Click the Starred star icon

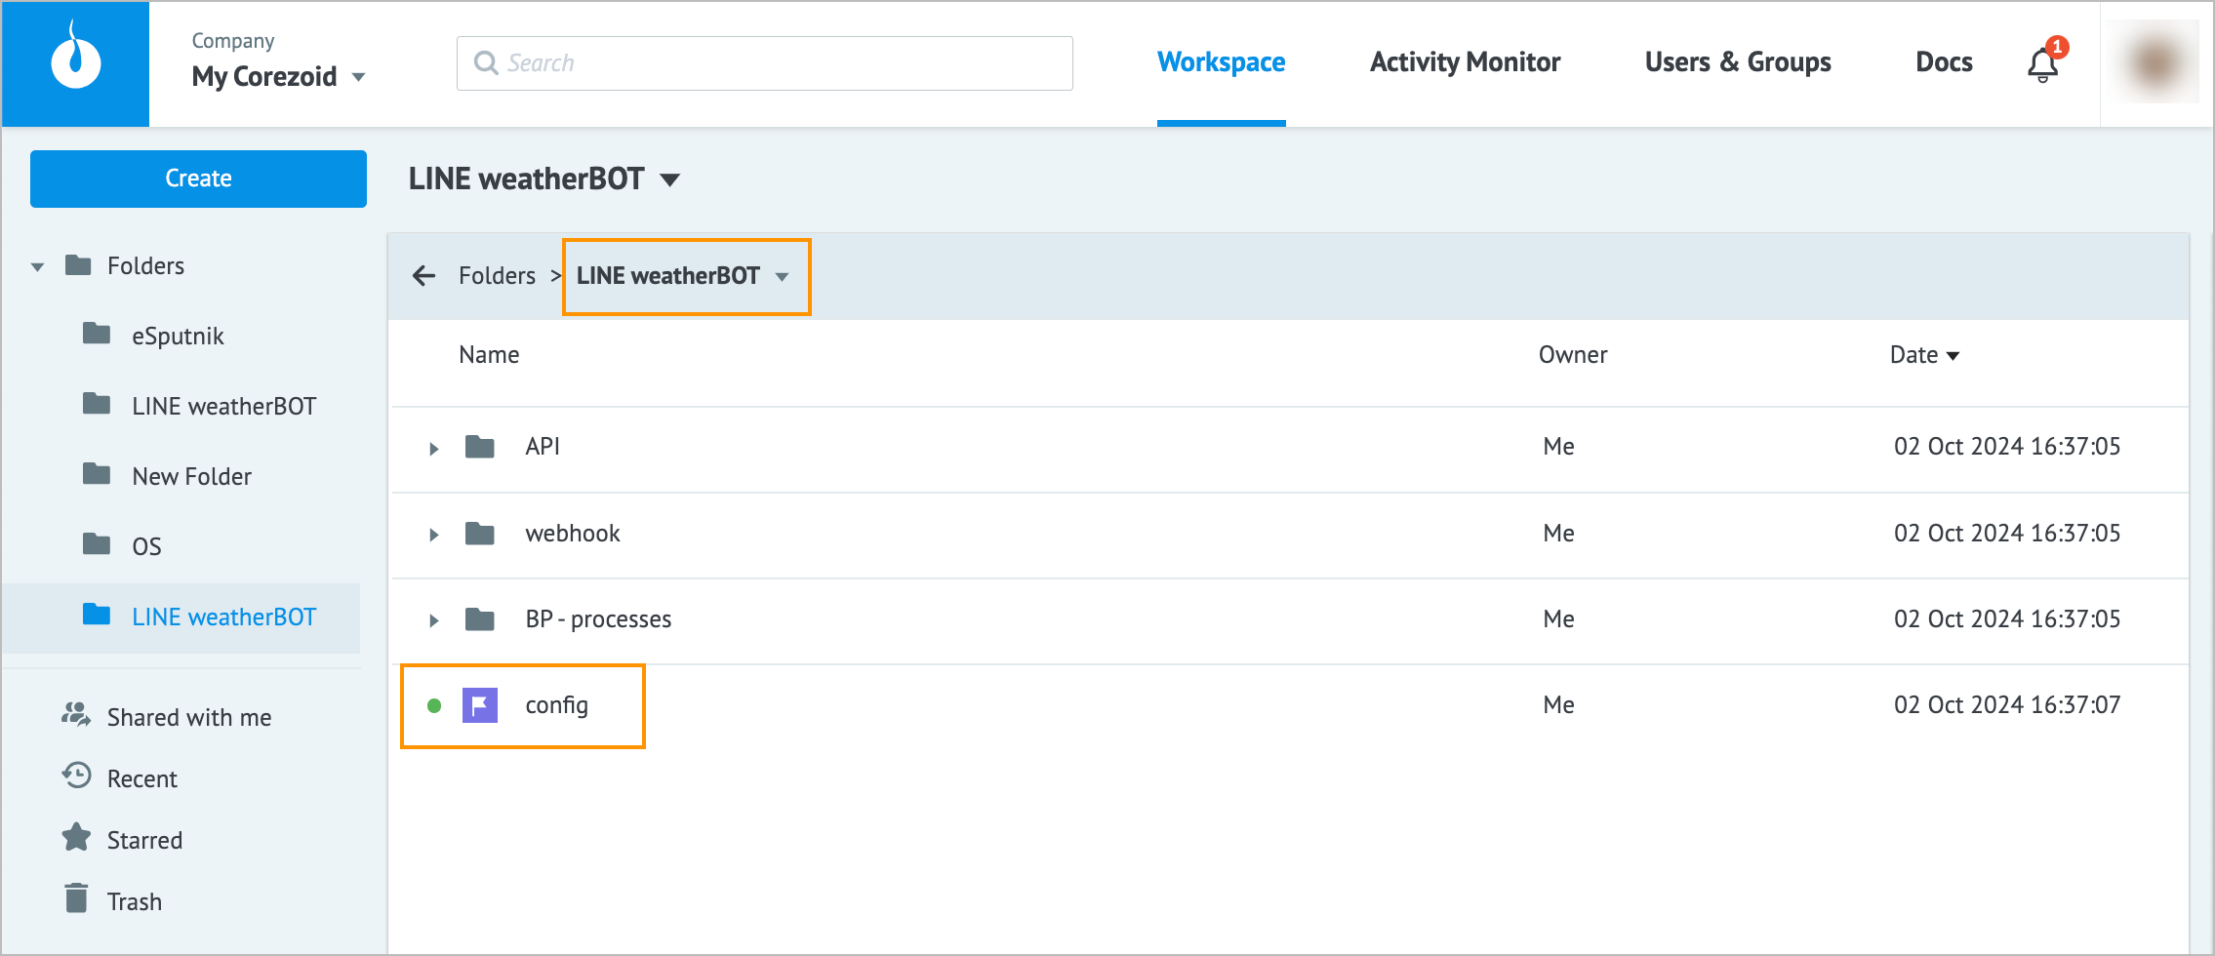click(x=76, y=837)
